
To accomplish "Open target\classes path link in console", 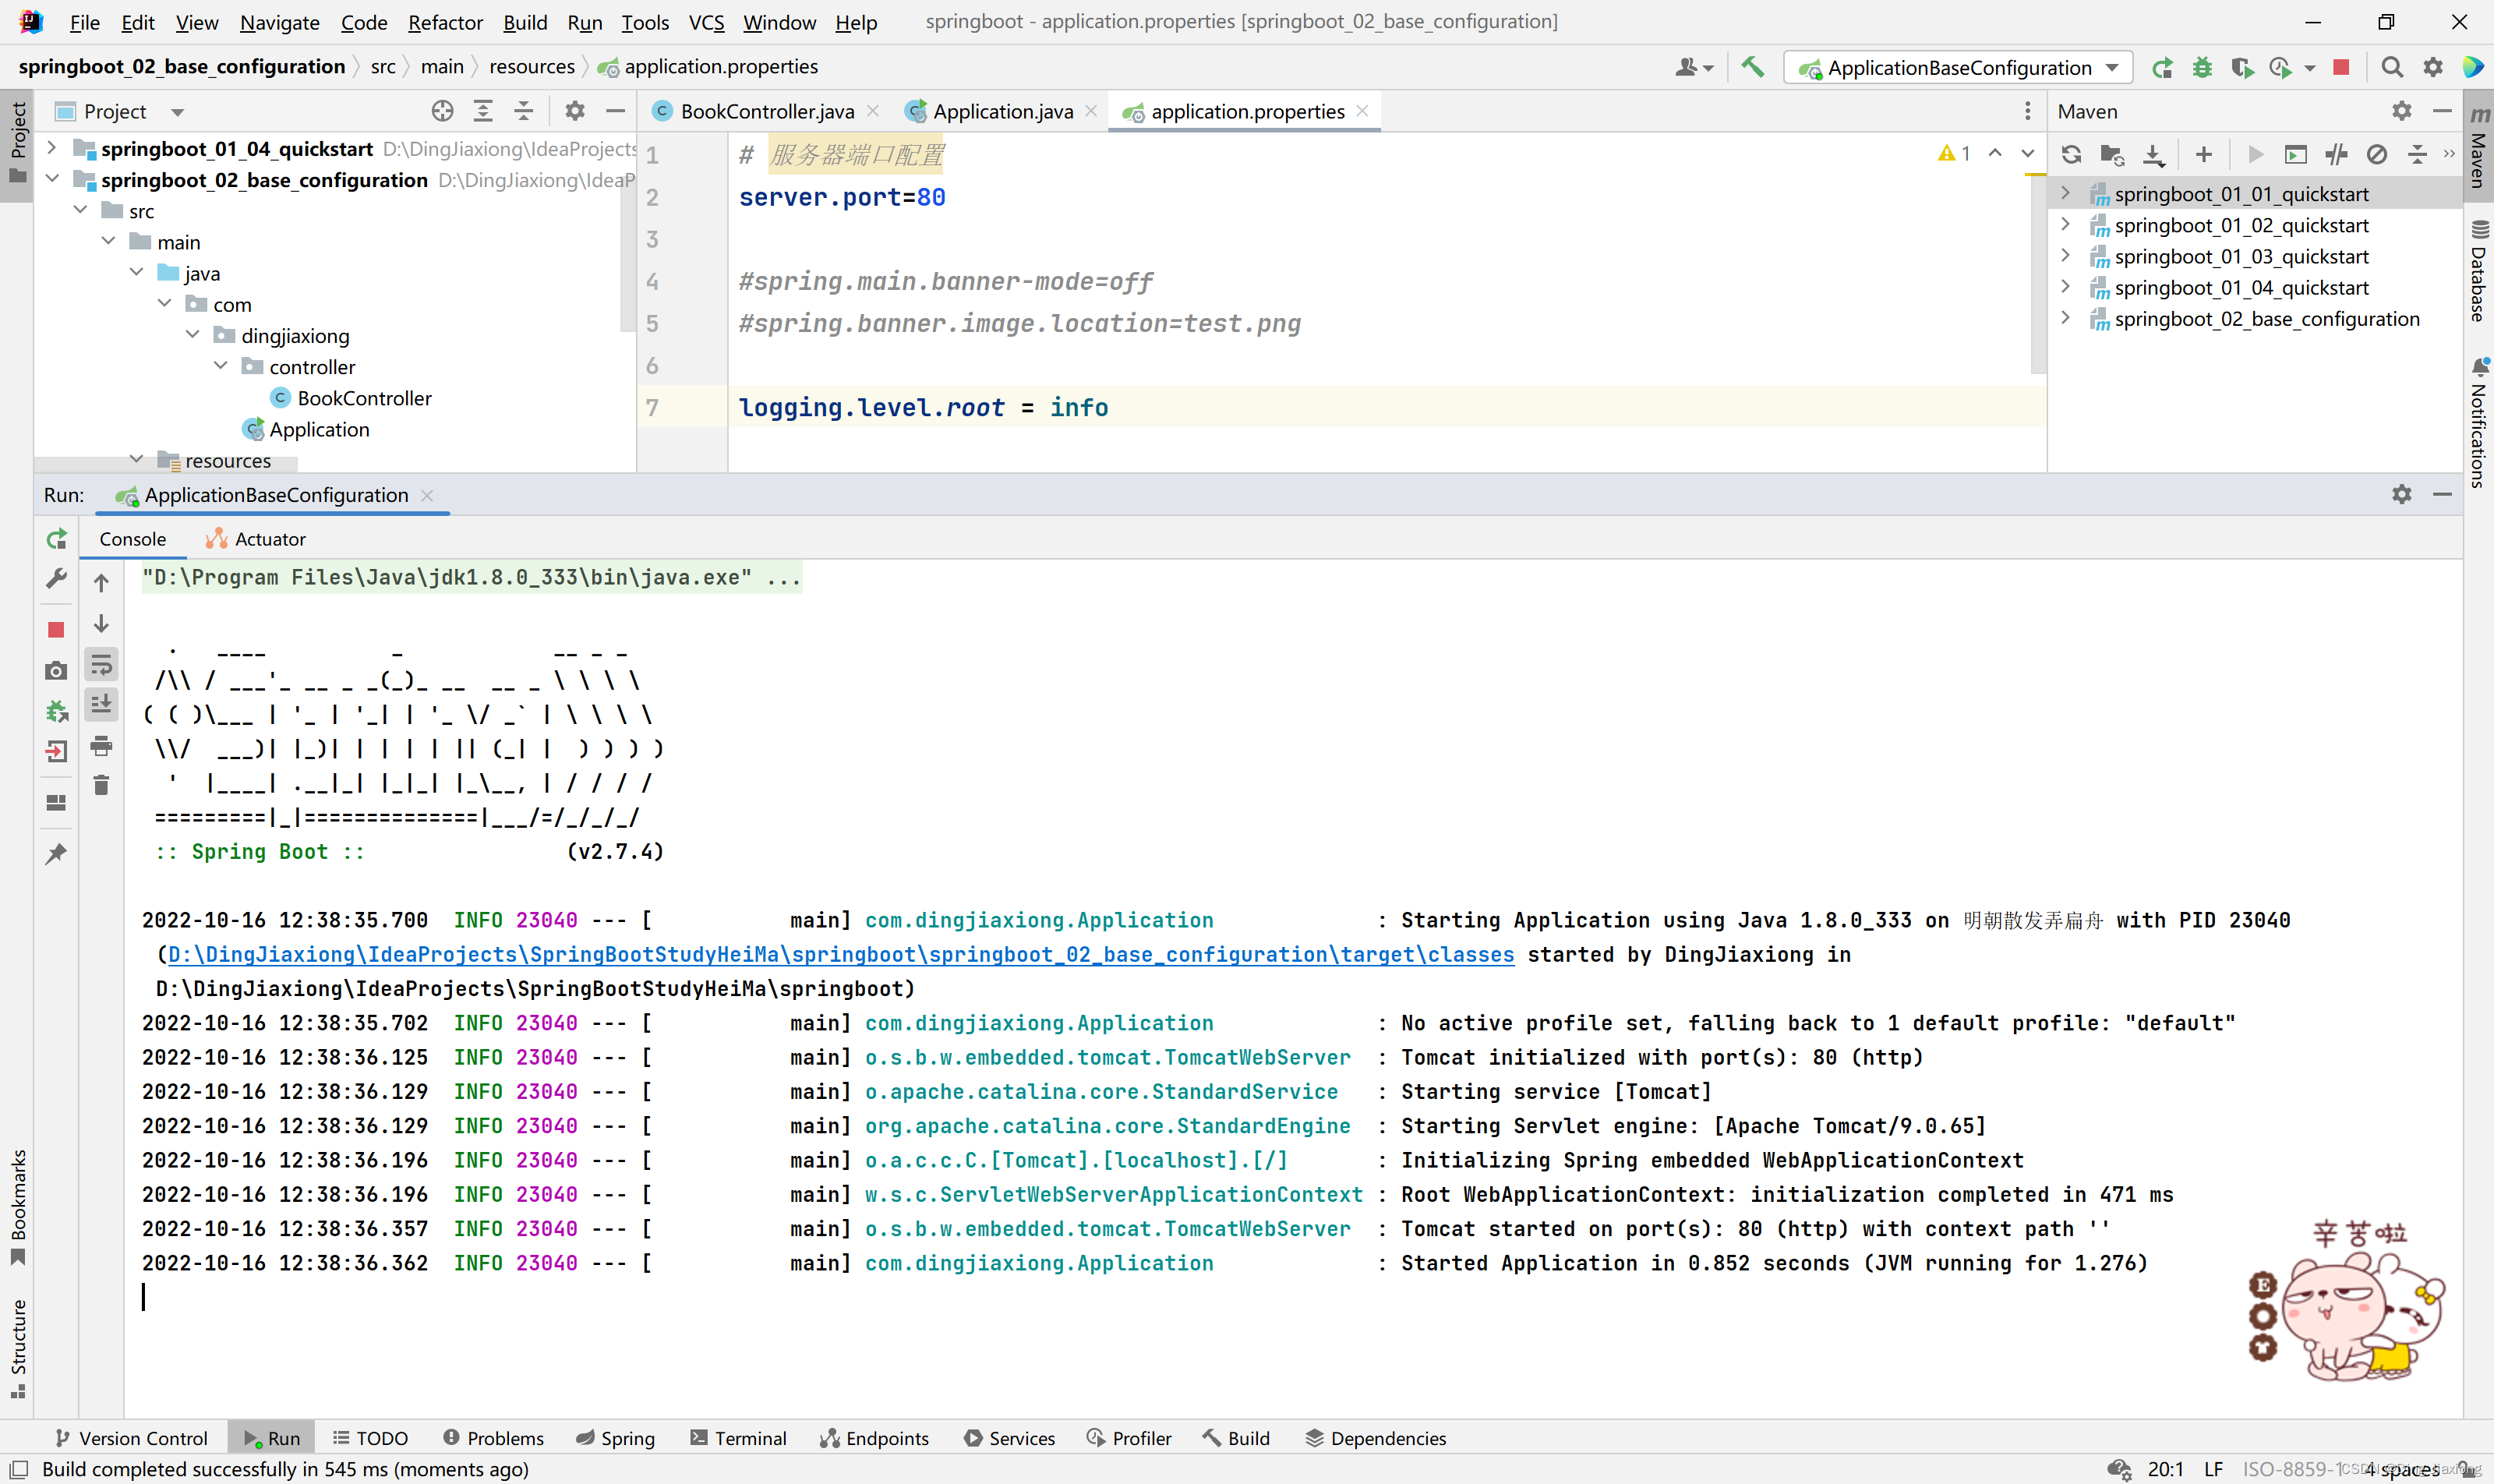I will [x=841, y=954].
